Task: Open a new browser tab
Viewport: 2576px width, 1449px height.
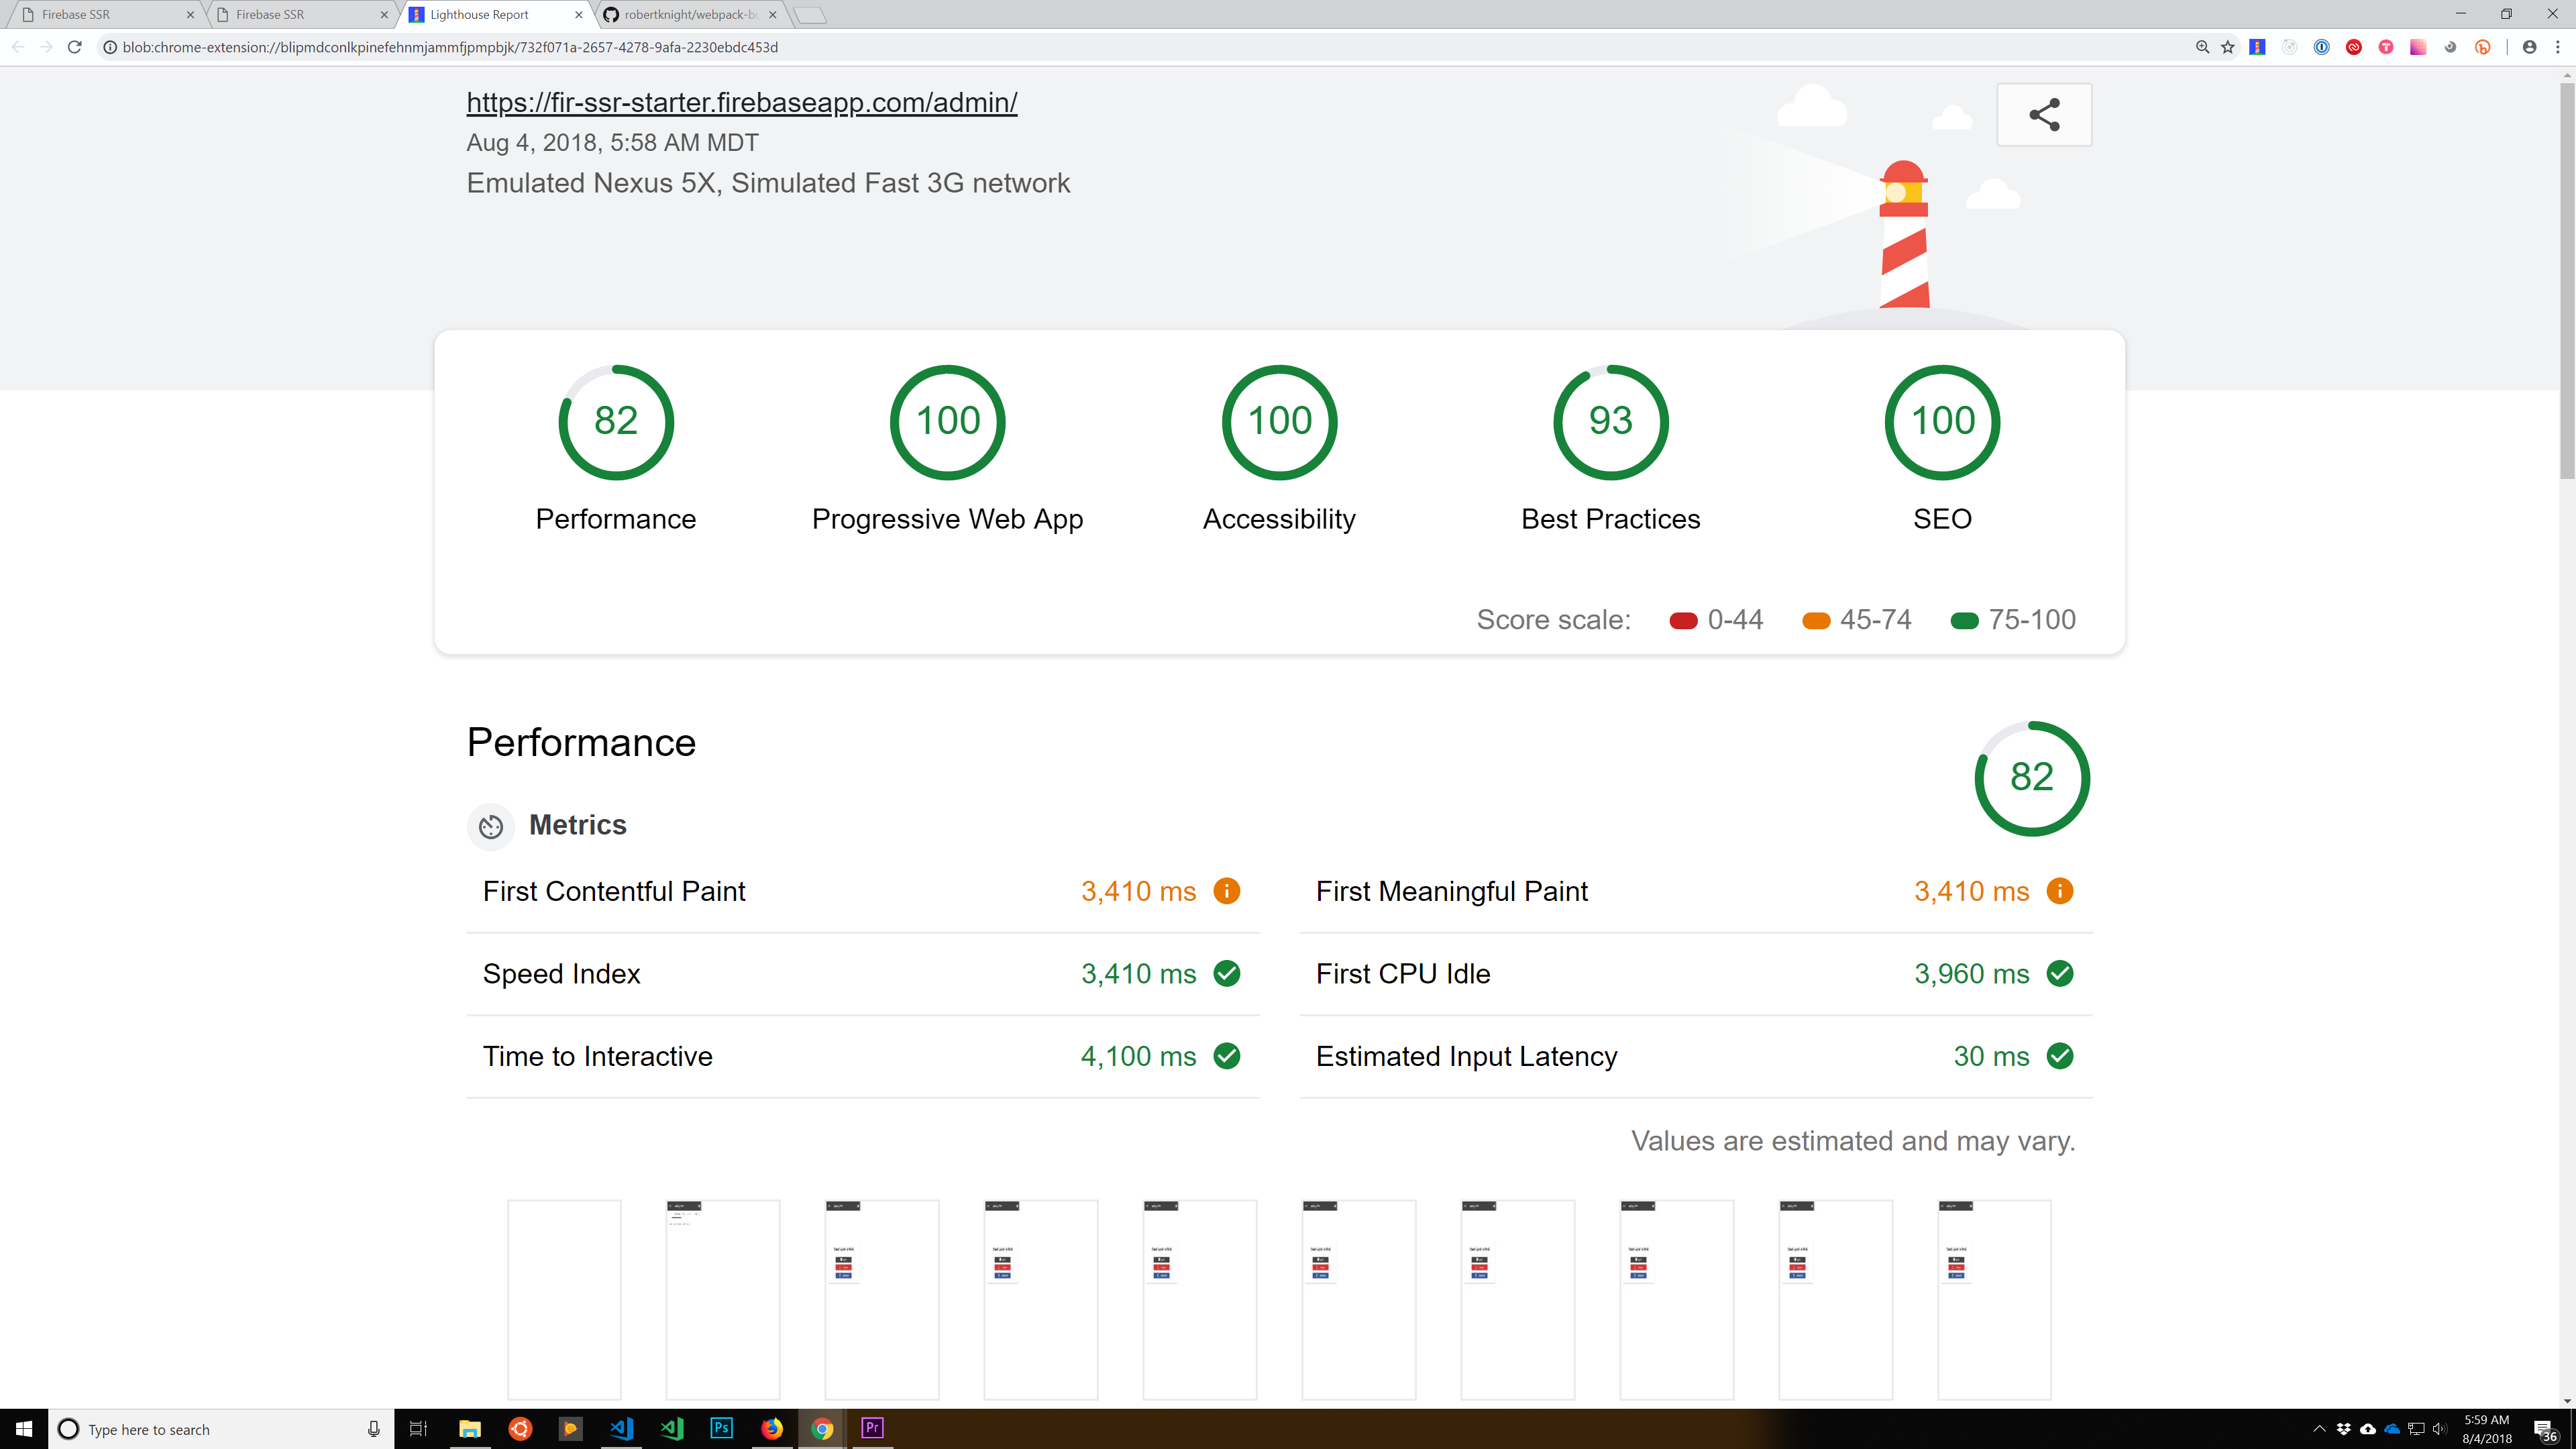Action: tap(810, 14)
